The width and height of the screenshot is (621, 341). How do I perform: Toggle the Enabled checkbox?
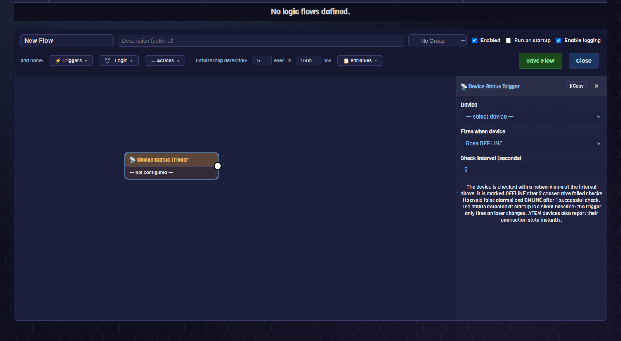[x=474, y=40]
